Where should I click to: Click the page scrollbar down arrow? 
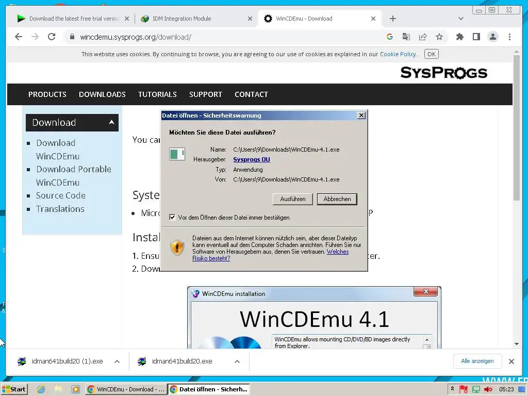coord(517,344)
